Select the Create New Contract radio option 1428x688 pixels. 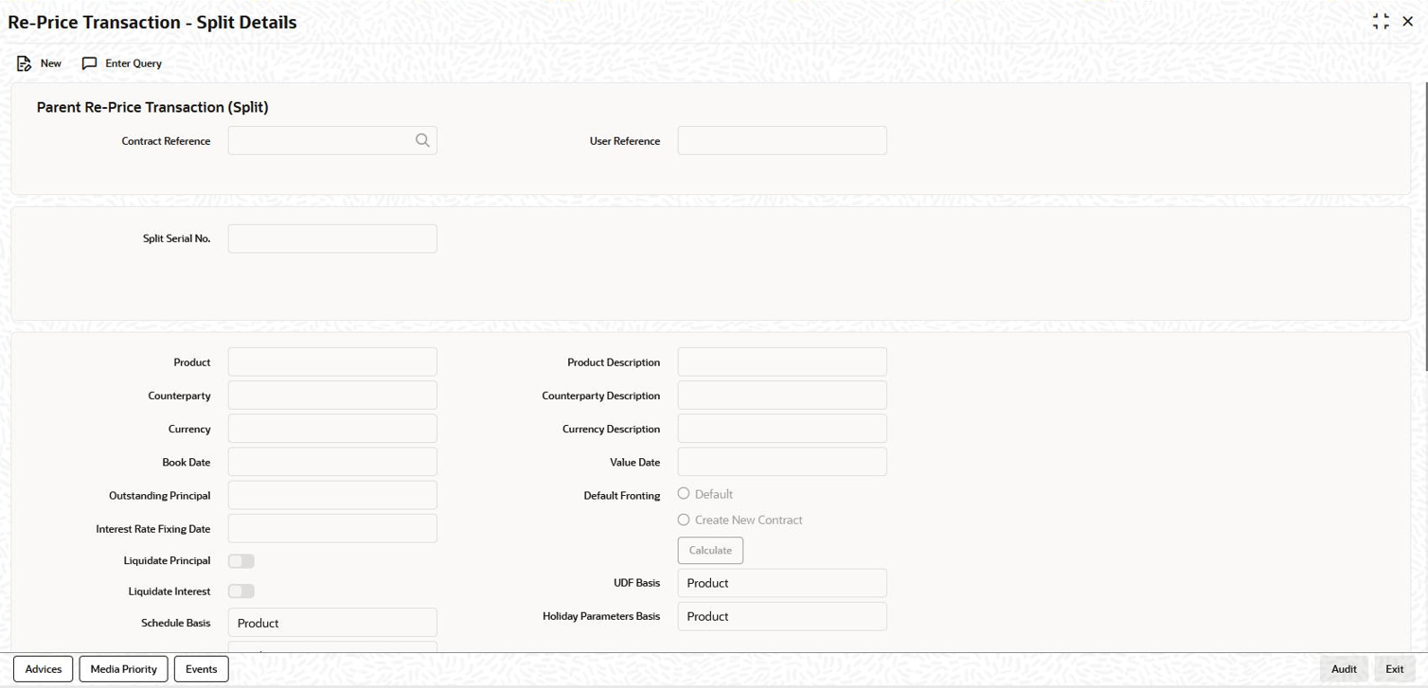(x=684, y=520)
